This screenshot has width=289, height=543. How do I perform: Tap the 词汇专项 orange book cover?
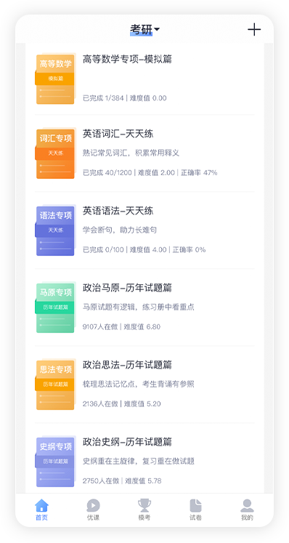[55, 153]
